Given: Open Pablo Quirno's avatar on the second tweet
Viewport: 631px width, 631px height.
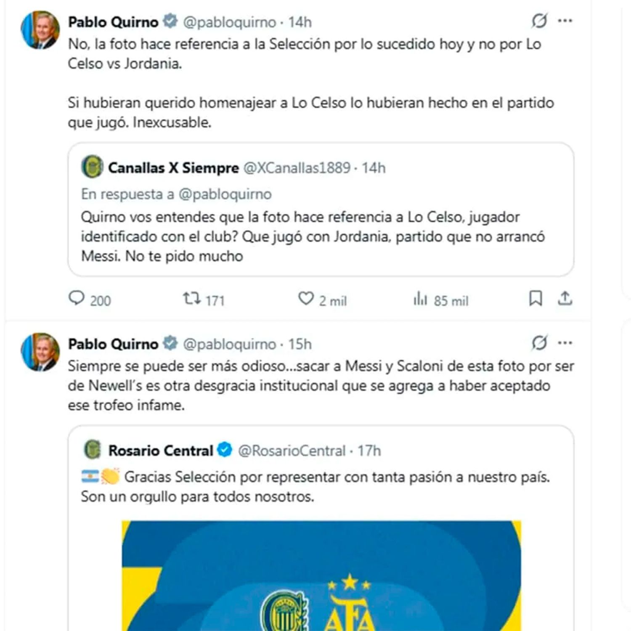Looking at the screenshot, I should [x=40, y=353].
